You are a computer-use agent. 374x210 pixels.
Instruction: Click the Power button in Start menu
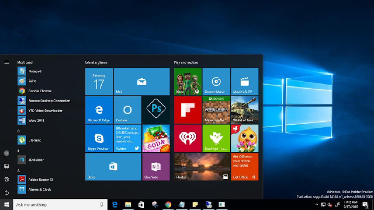[x=6, y=192]
